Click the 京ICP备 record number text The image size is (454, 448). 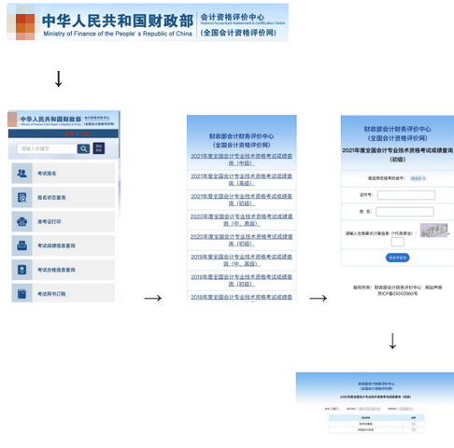pos(398,293)
